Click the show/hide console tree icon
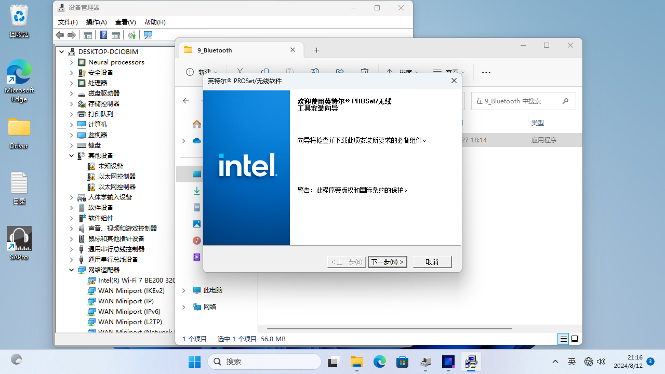665x374 pixels. coord(88,35)
